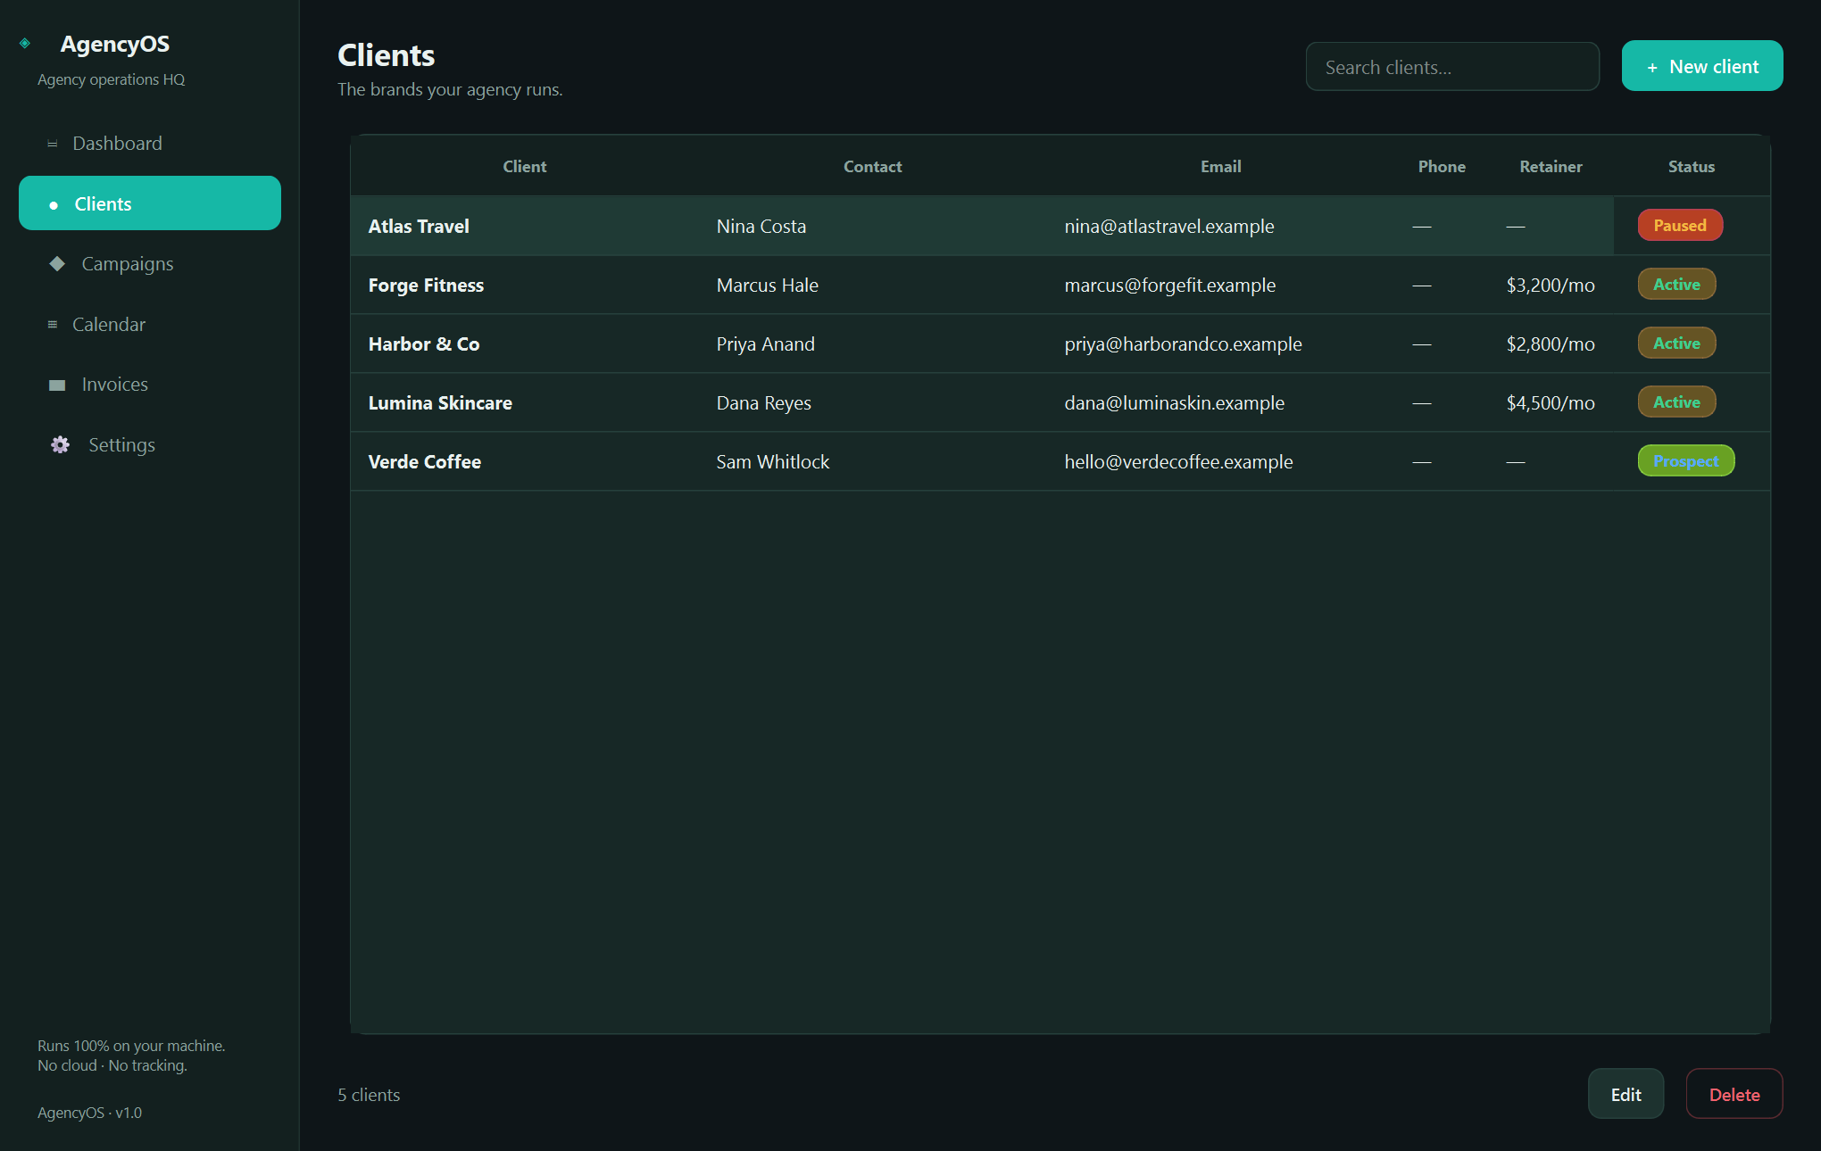This screenshot has height=1151, width=1821.
Task: Click contact Sam Whitlock
Action: tap(773, 462)
